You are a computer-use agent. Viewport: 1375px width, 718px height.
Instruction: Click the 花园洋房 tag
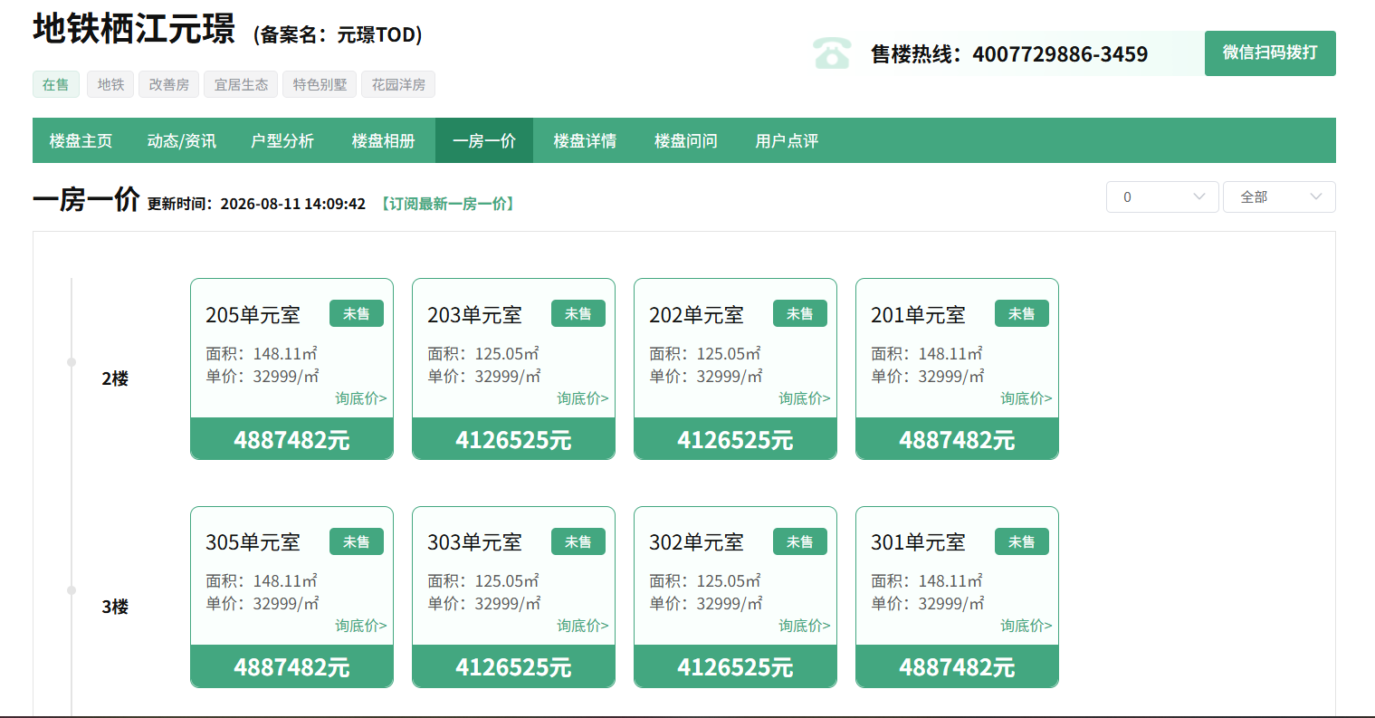coord(398,84)
